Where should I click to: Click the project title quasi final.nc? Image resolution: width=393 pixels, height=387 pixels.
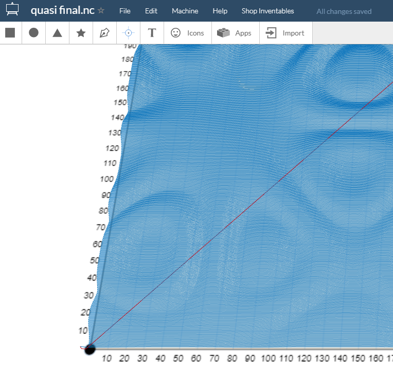click(x=62, y=10)
